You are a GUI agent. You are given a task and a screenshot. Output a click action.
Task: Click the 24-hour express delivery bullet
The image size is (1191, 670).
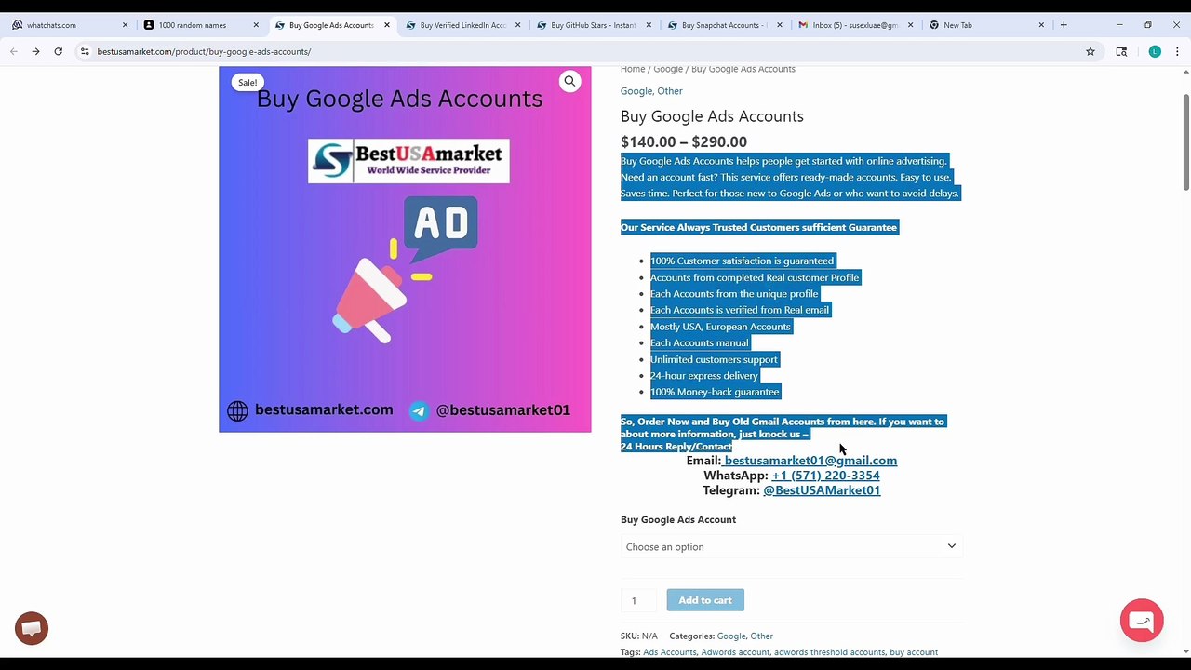pyautogui.click(x=704, y=376)
